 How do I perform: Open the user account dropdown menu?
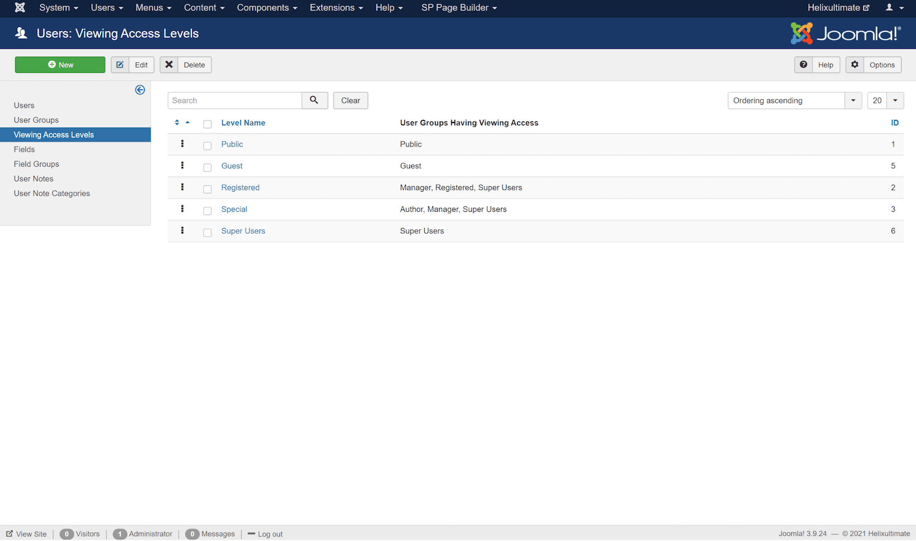pyautogui.click(x=894, y=7)
